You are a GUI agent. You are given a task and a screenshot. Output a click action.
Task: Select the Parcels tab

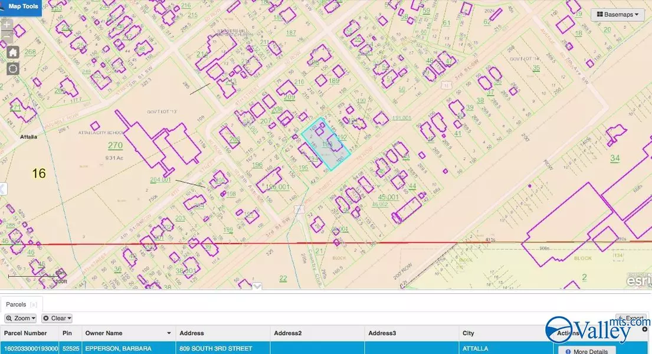16,305
